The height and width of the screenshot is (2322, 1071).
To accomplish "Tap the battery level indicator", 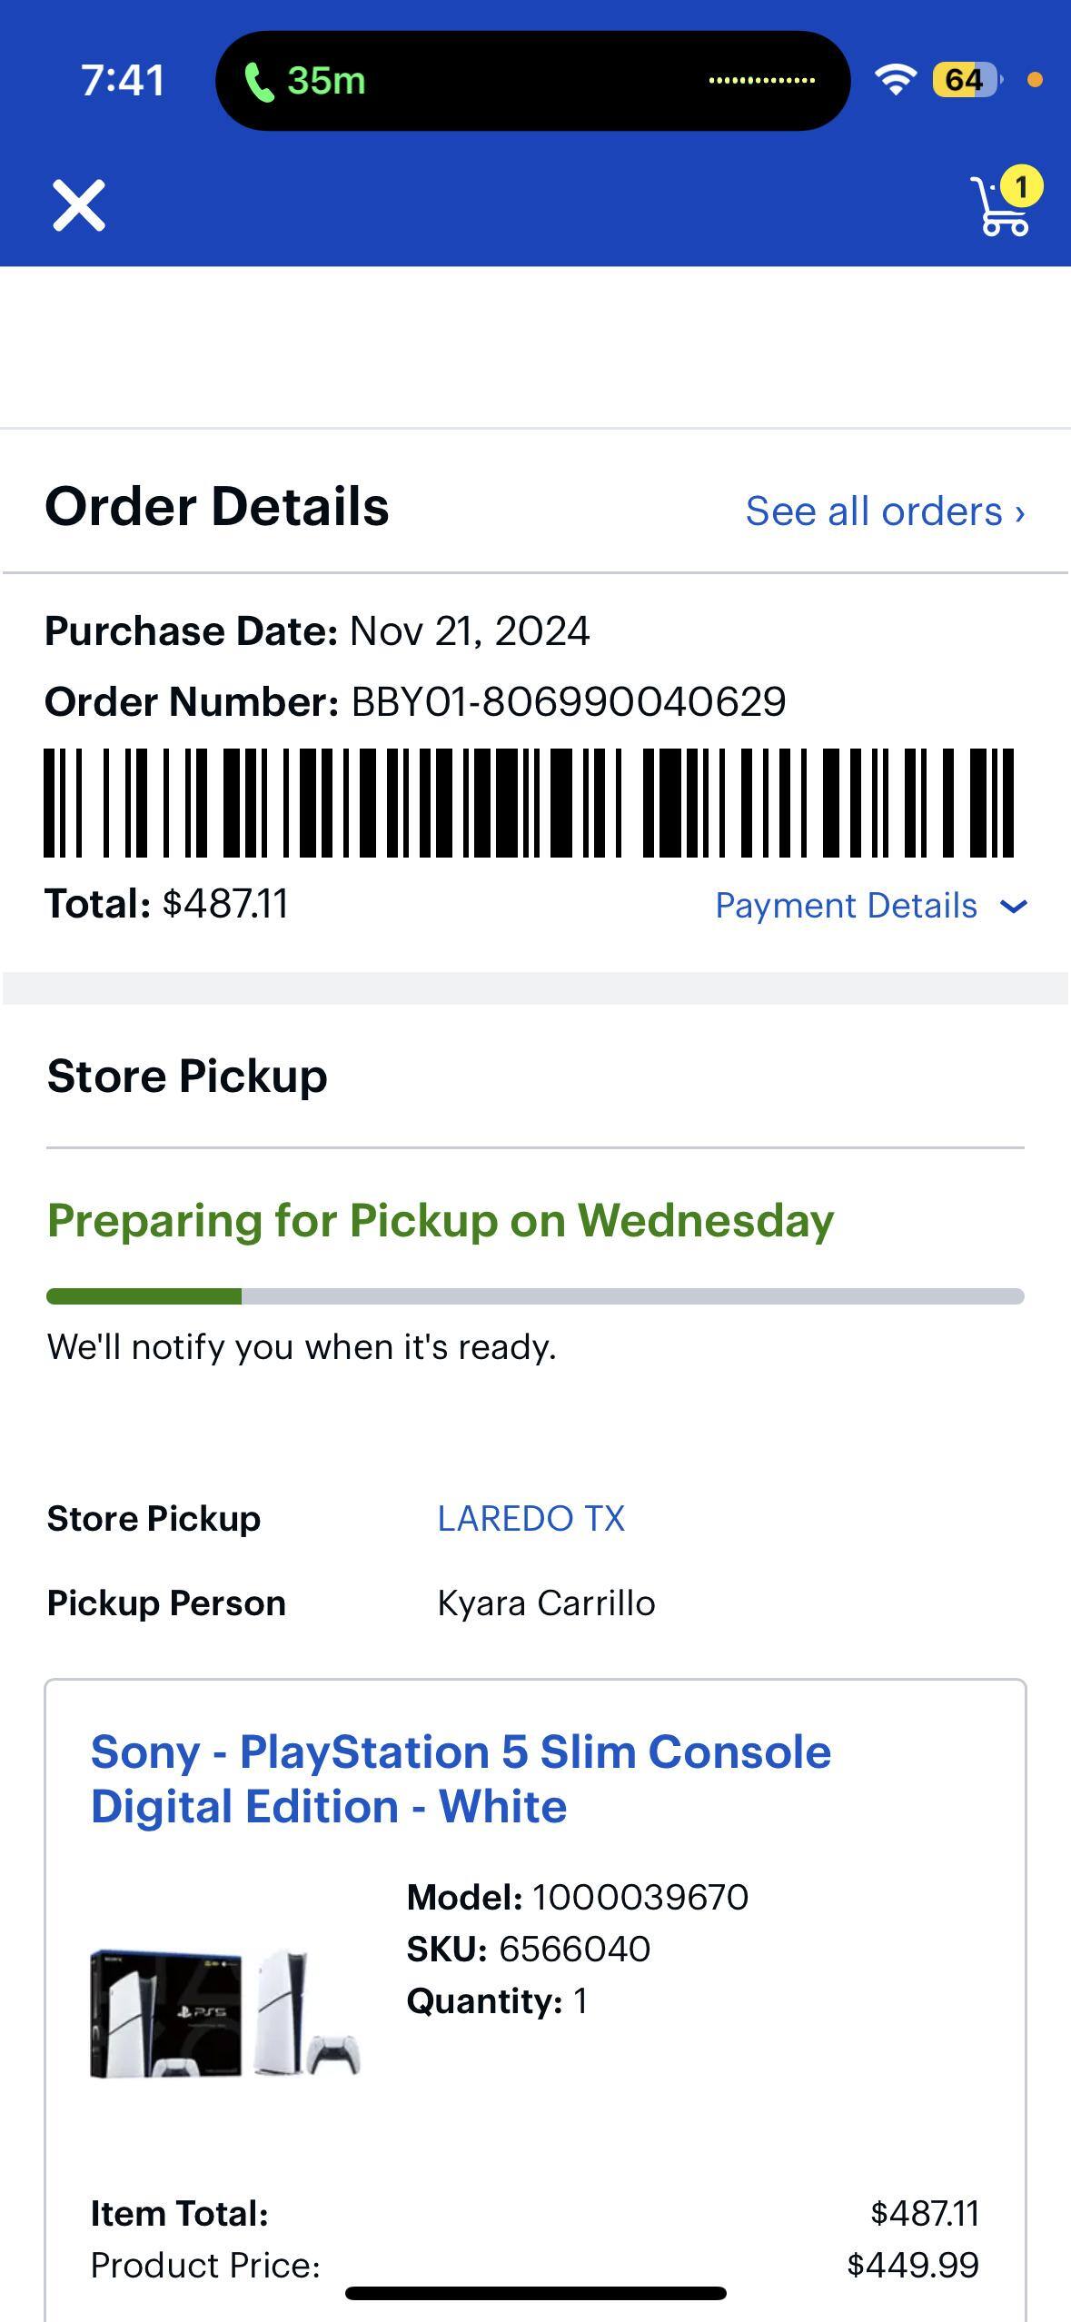I will pyautogui.click(x=966, y=81).
